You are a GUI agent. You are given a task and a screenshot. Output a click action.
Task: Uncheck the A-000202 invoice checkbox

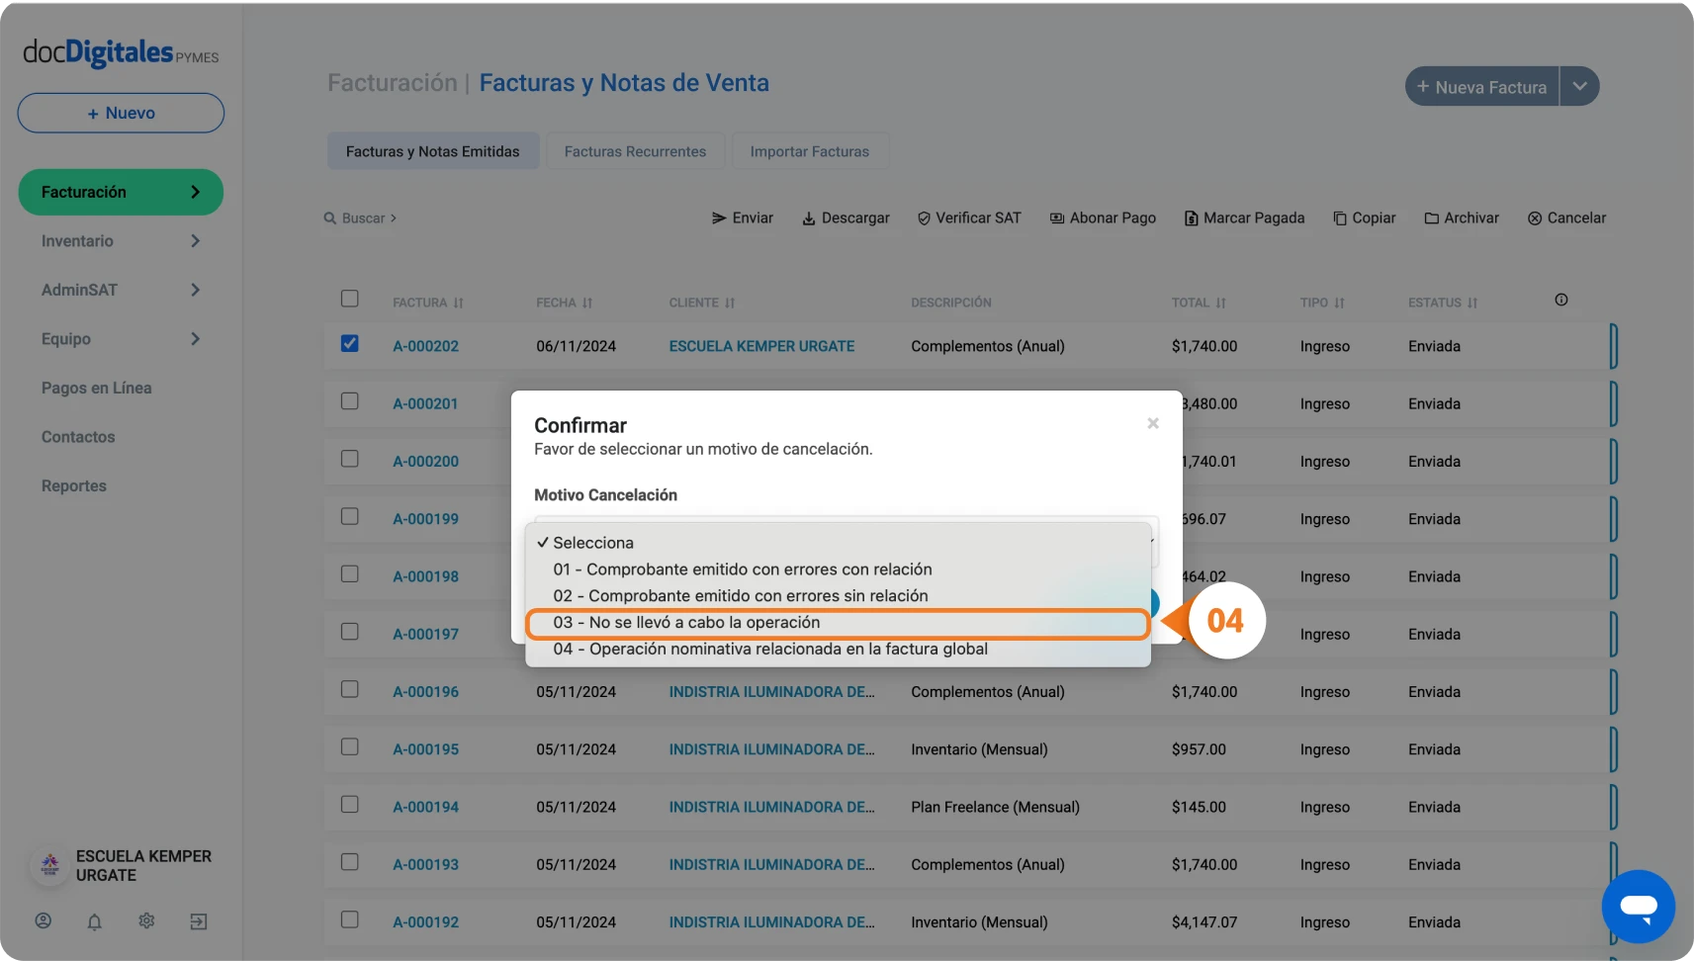(350, 343)
